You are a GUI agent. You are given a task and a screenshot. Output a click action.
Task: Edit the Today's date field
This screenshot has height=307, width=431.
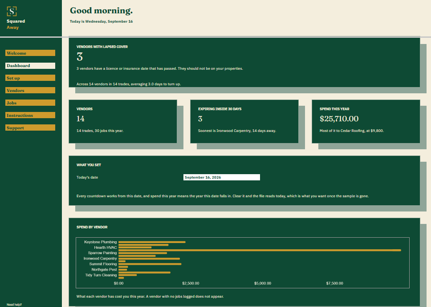point(222,177)
